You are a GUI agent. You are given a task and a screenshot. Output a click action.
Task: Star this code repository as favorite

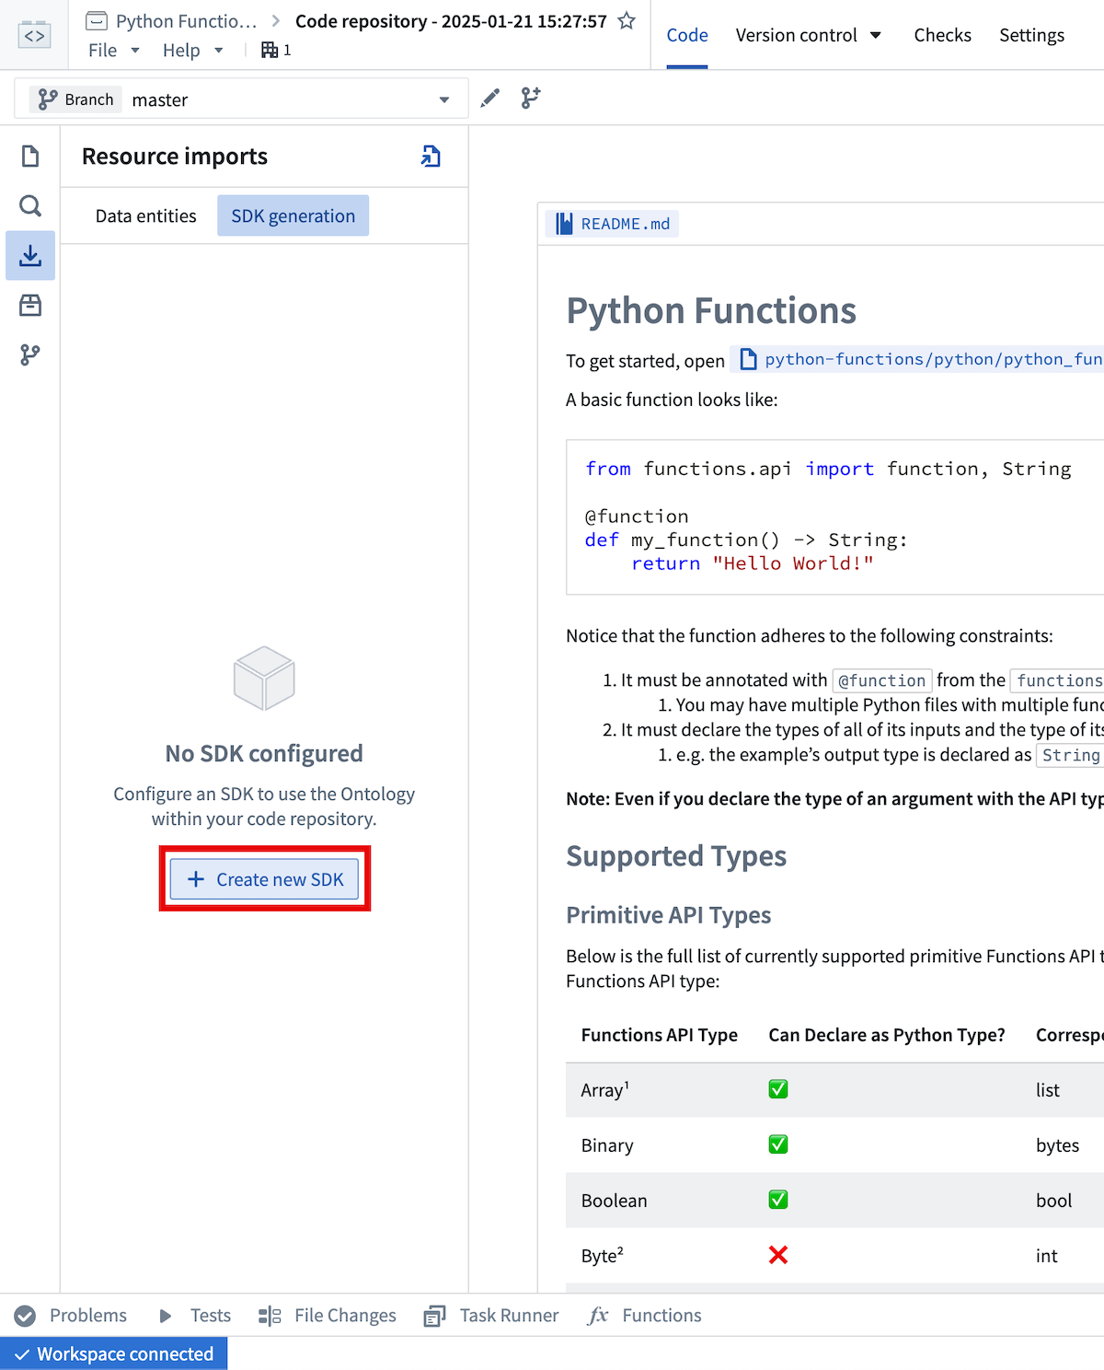pos(627,21)
